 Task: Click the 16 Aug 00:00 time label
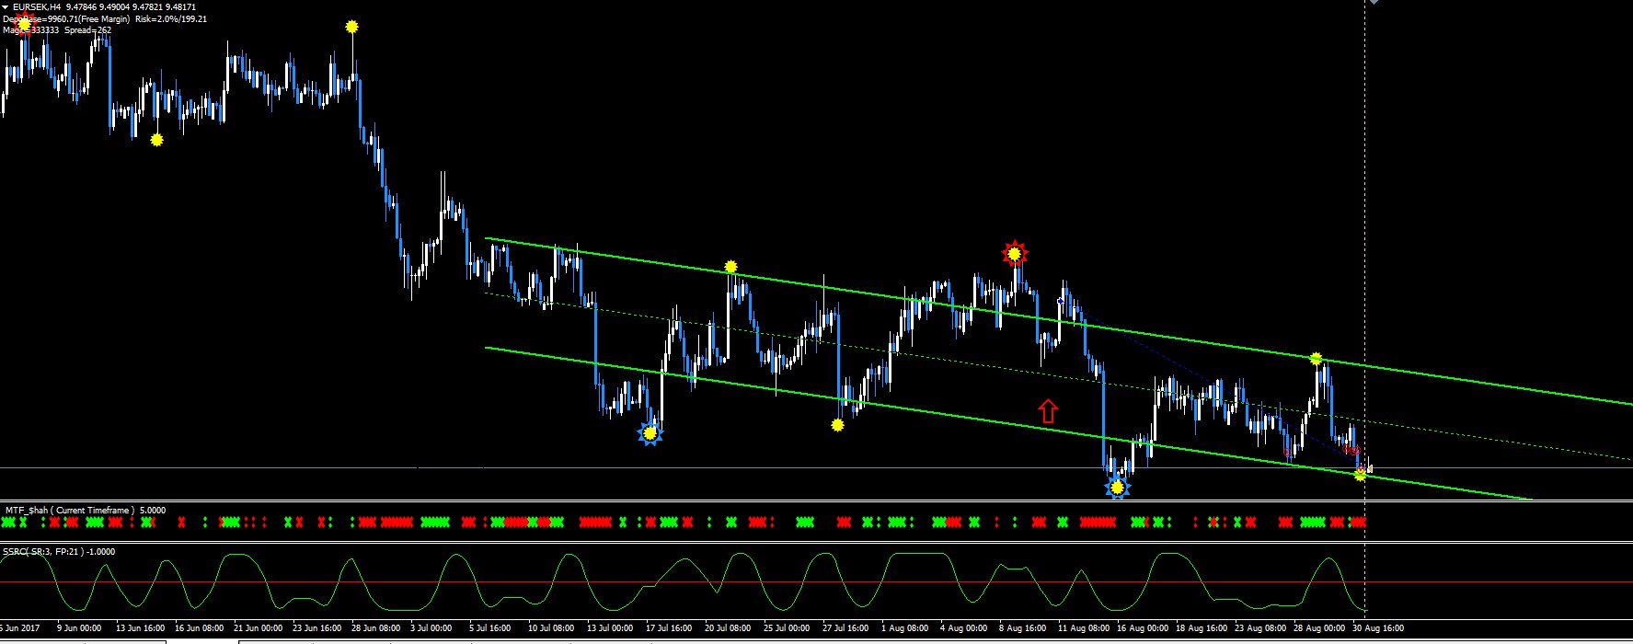coord(1143,628)
